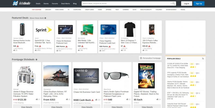Screen dimensions: 215x108
Task: Open the Deals menu in header
Action: [38, 4]
